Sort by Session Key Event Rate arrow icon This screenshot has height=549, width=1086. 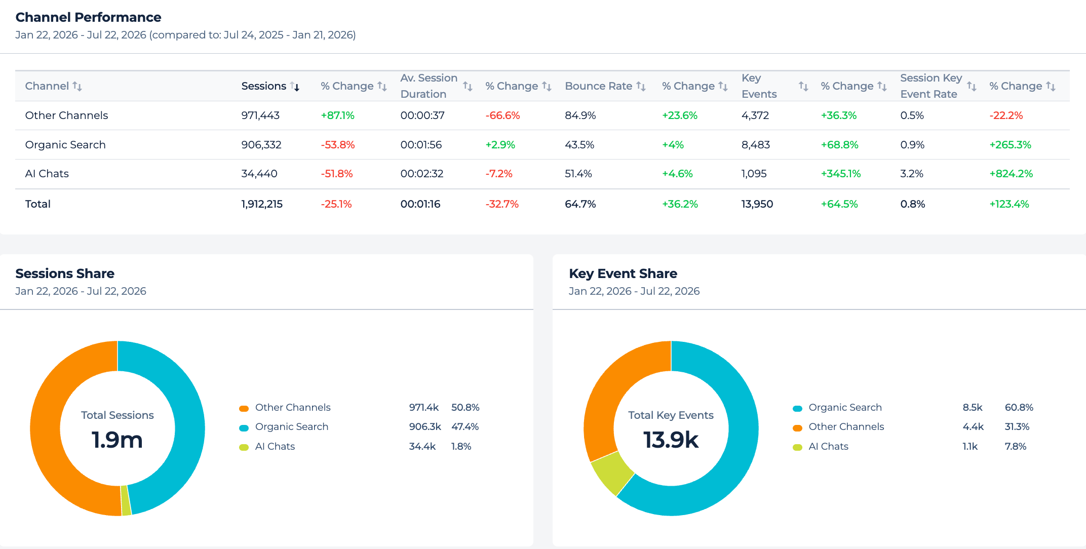click(972, 87)
